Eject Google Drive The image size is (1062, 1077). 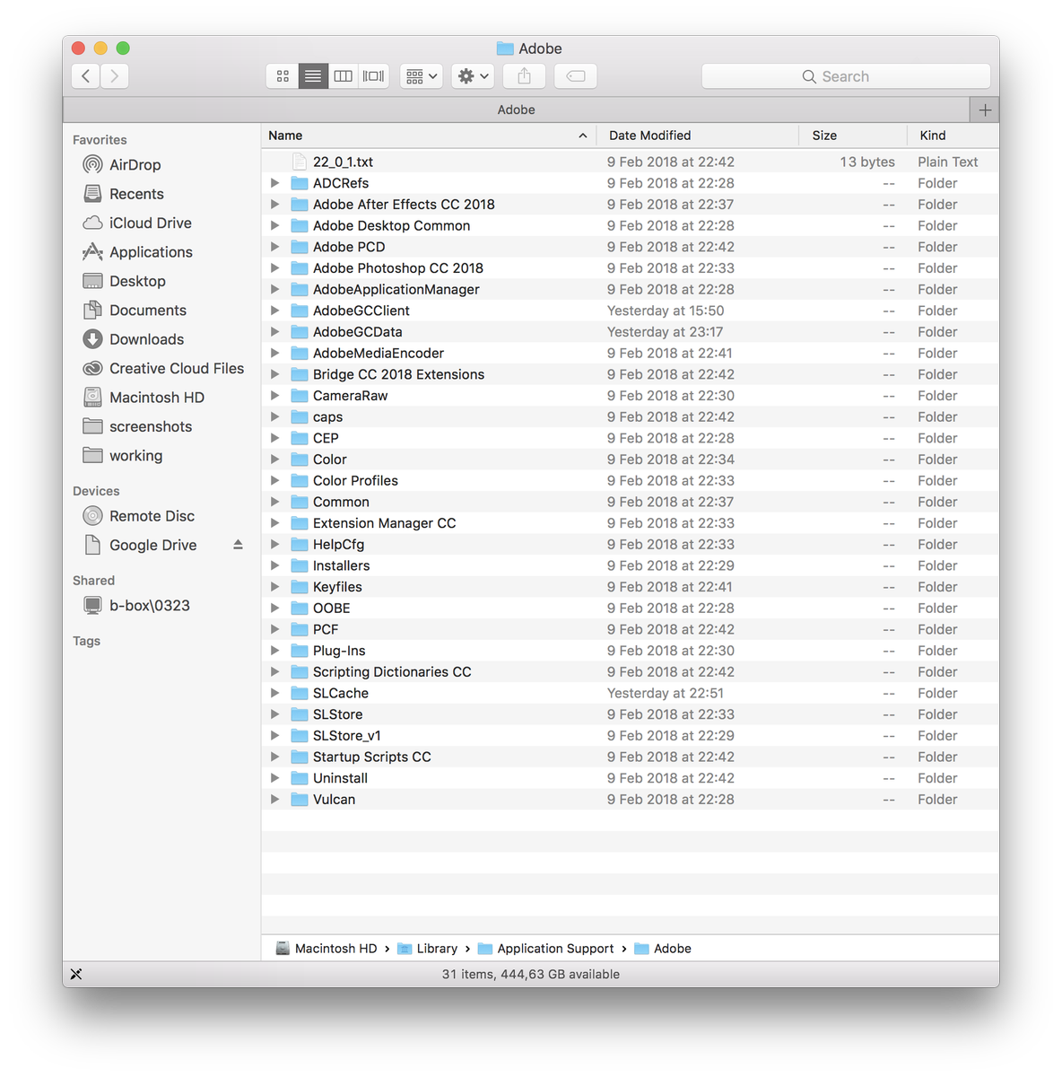[238, 545]
